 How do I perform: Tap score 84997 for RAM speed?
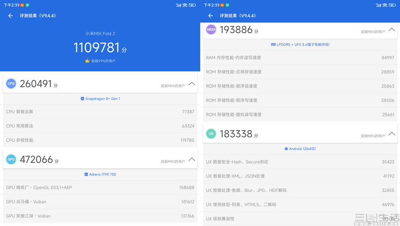[x=388, y=58]
